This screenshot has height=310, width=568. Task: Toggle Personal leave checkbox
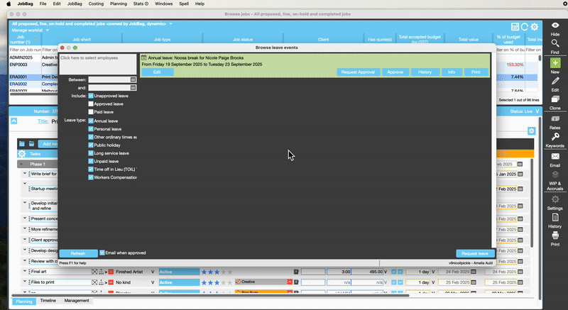(x=91, y=129)
